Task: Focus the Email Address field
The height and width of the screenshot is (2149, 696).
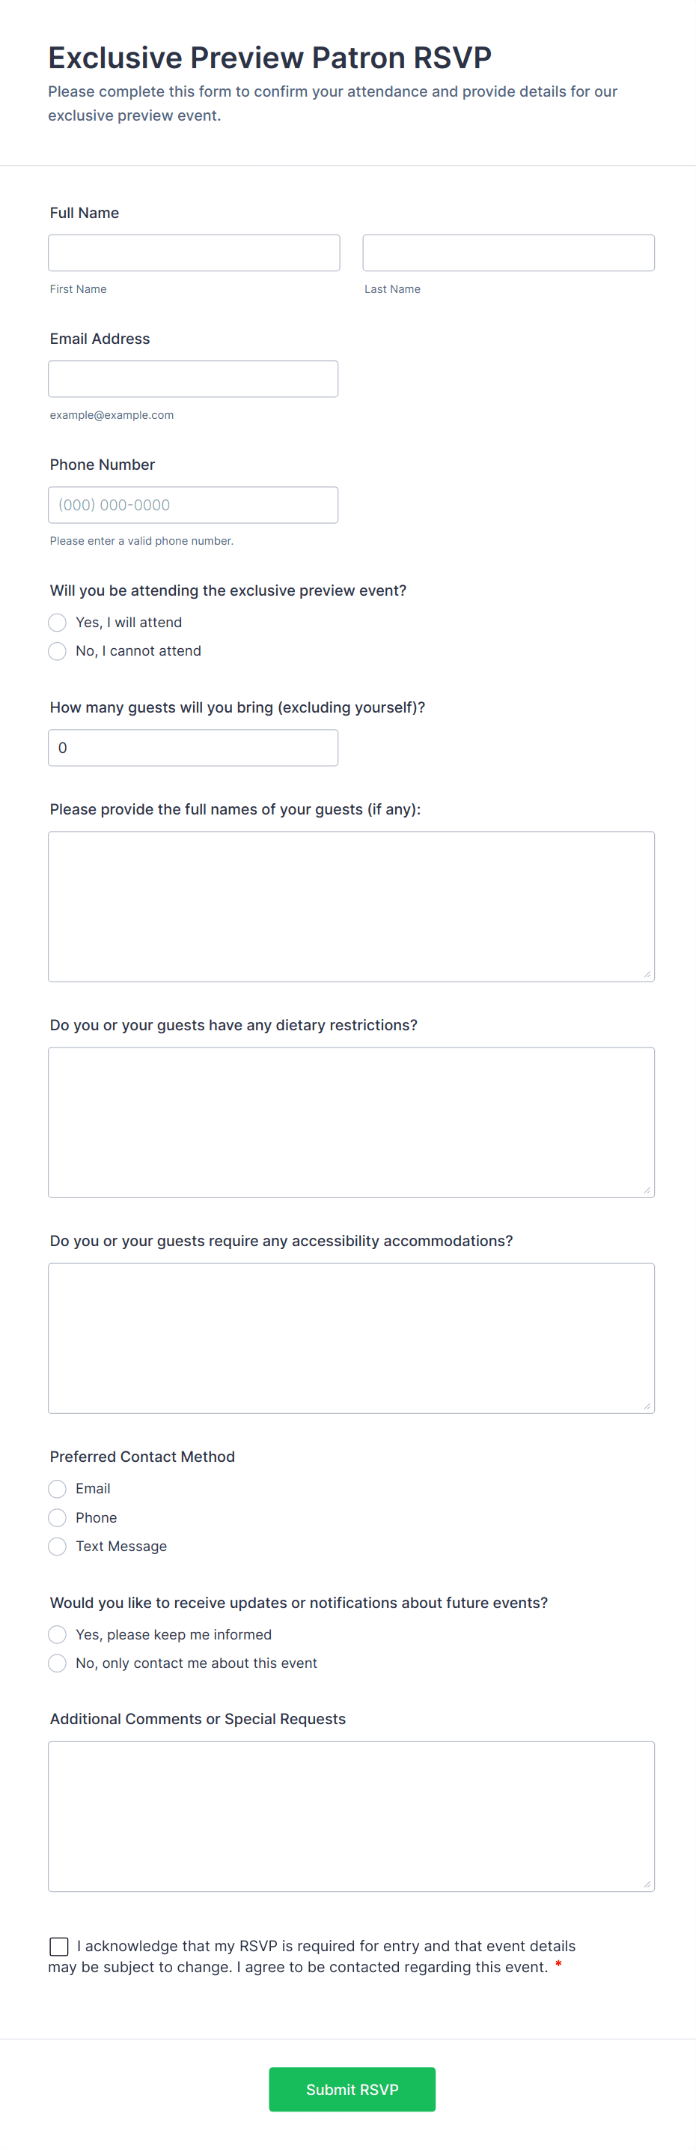Action: tap(192, 378)
